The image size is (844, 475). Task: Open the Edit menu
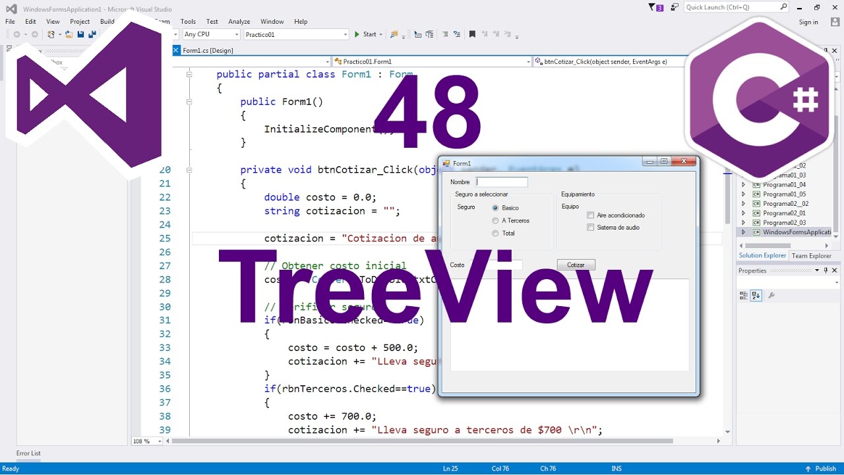point(30,22)
